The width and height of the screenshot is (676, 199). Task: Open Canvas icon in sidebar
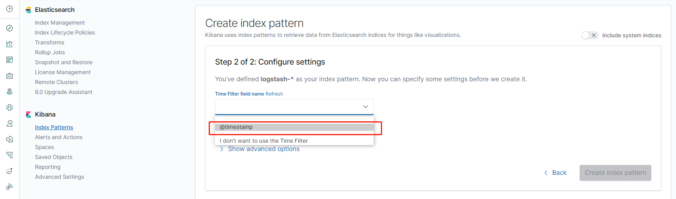tap(10, 76)
